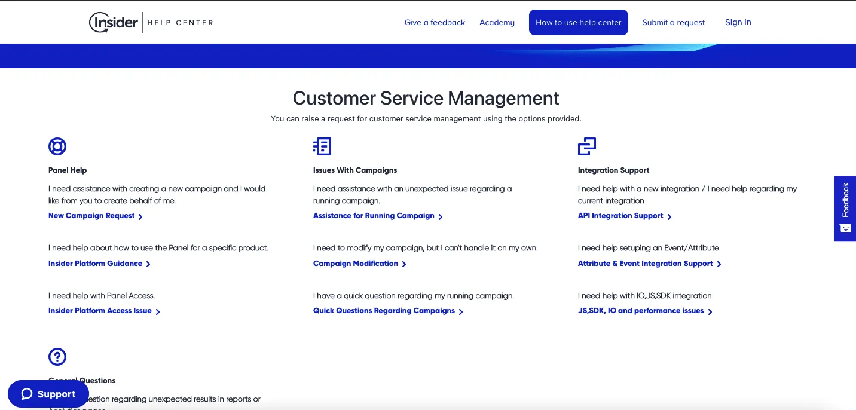Click chevron next to Campaign Modification
856x410 pixels.
point(404,264)
